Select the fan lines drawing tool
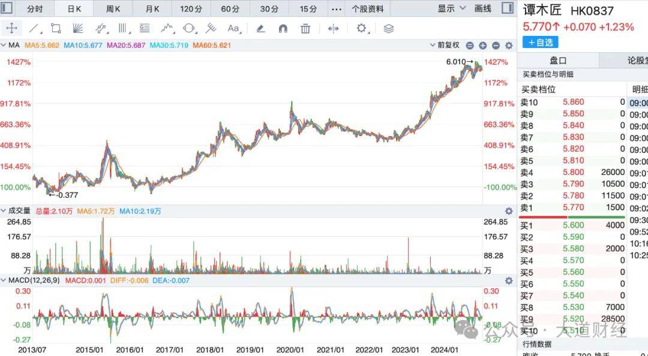 click(77, 28)
